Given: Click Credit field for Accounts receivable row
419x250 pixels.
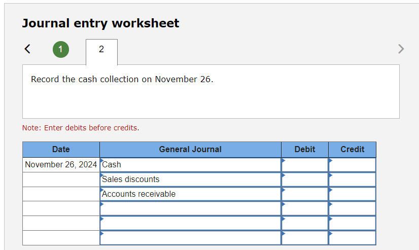Looking at the screenshot, I should pos(352,194).
